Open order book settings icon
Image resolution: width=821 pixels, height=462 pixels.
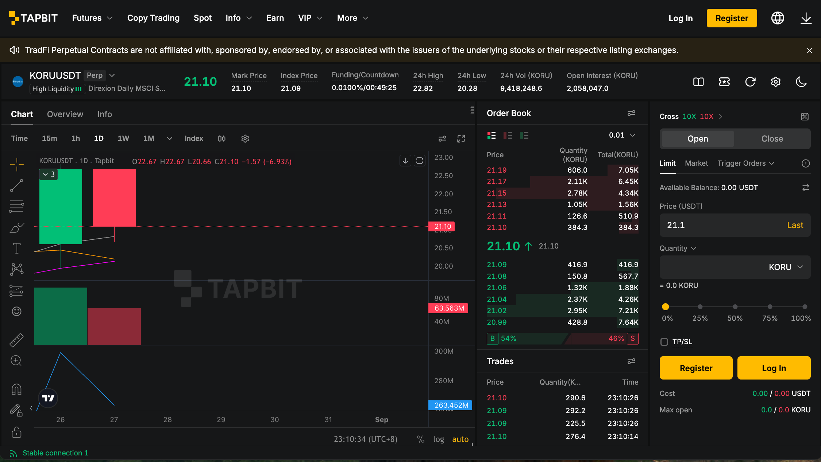(x=631, y=113)
